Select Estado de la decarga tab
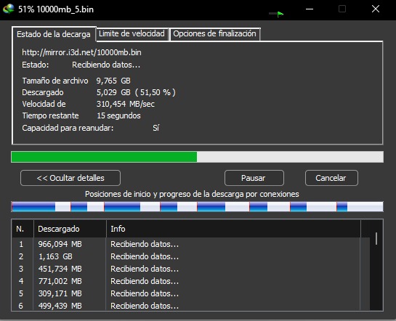 [x=54, y=34]
